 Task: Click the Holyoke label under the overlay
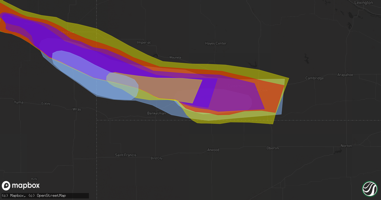(68, 32)
